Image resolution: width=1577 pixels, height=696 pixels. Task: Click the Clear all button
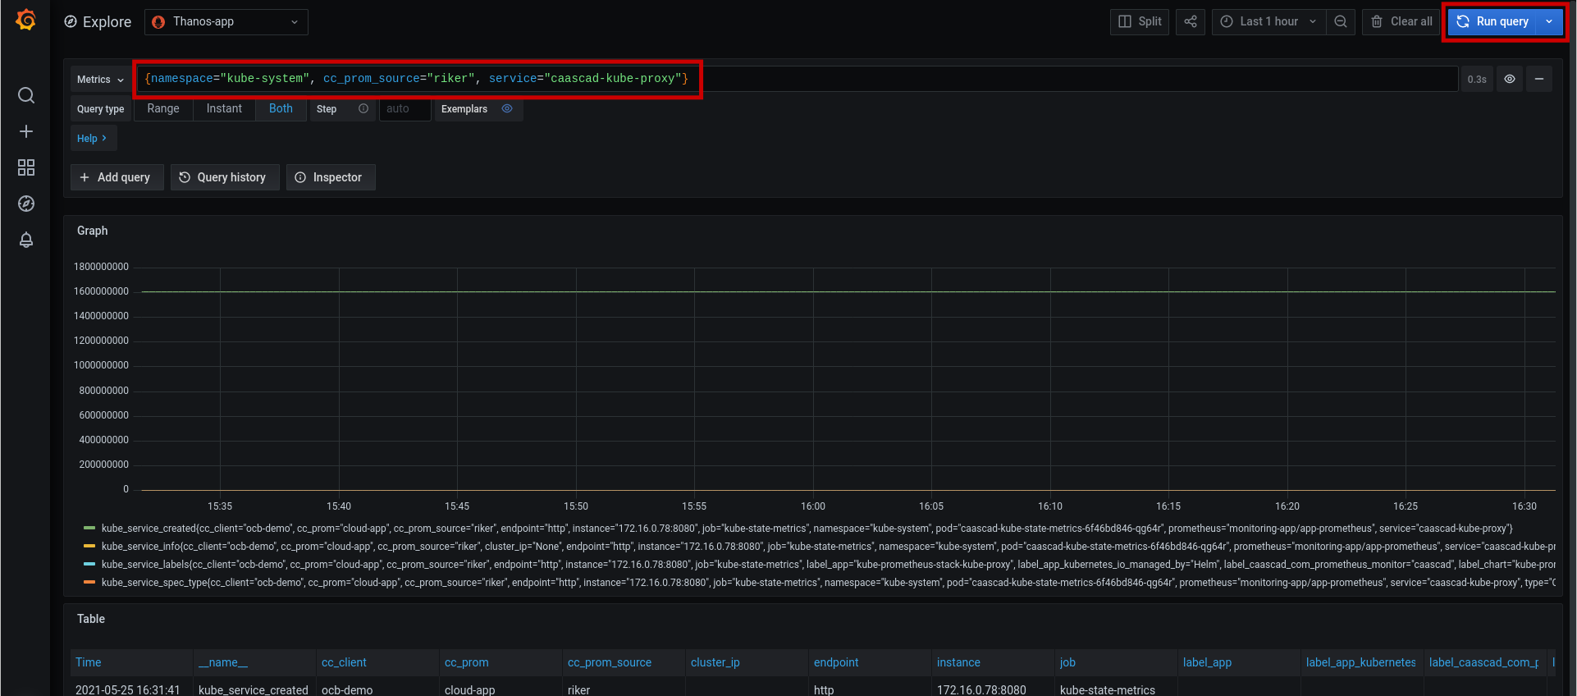pos(1401,21)
